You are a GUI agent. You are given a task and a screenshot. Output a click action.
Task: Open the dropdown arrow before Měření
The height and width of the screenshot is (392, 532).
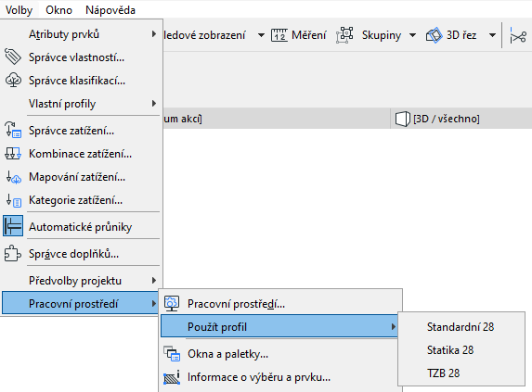pyautogui.click(x=261, y=35)
